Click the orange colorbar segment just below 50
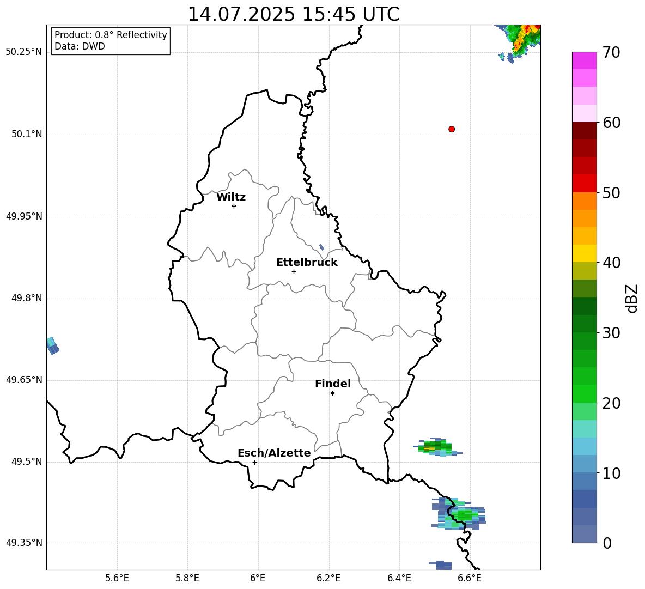The width and height of the screenshot is (645, 589). click(x=584, y=201)
